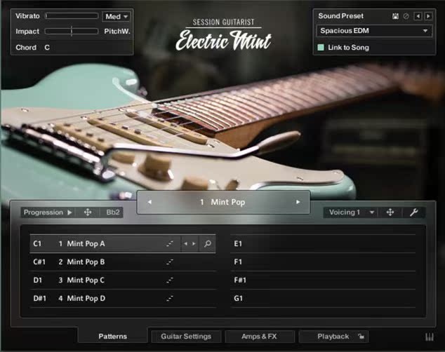The height and width of the screenshot is (352, 445).
Task: Open the Spacious EDM preset dropdown
Action: 374,31
